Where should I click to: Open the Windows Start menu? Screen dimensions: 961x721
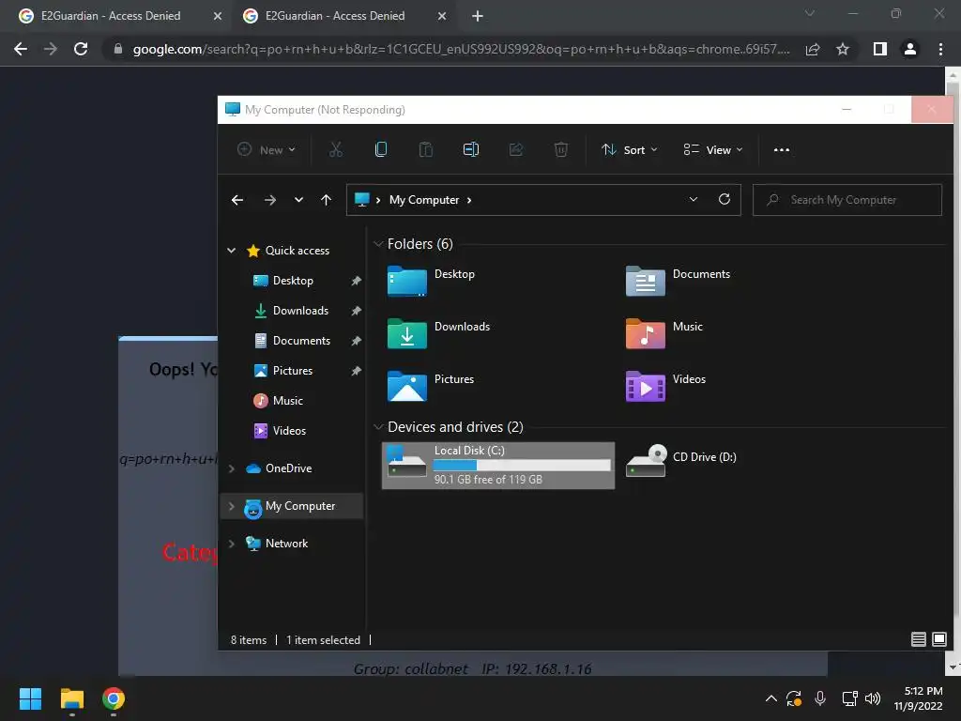click(x=30, y=698)
